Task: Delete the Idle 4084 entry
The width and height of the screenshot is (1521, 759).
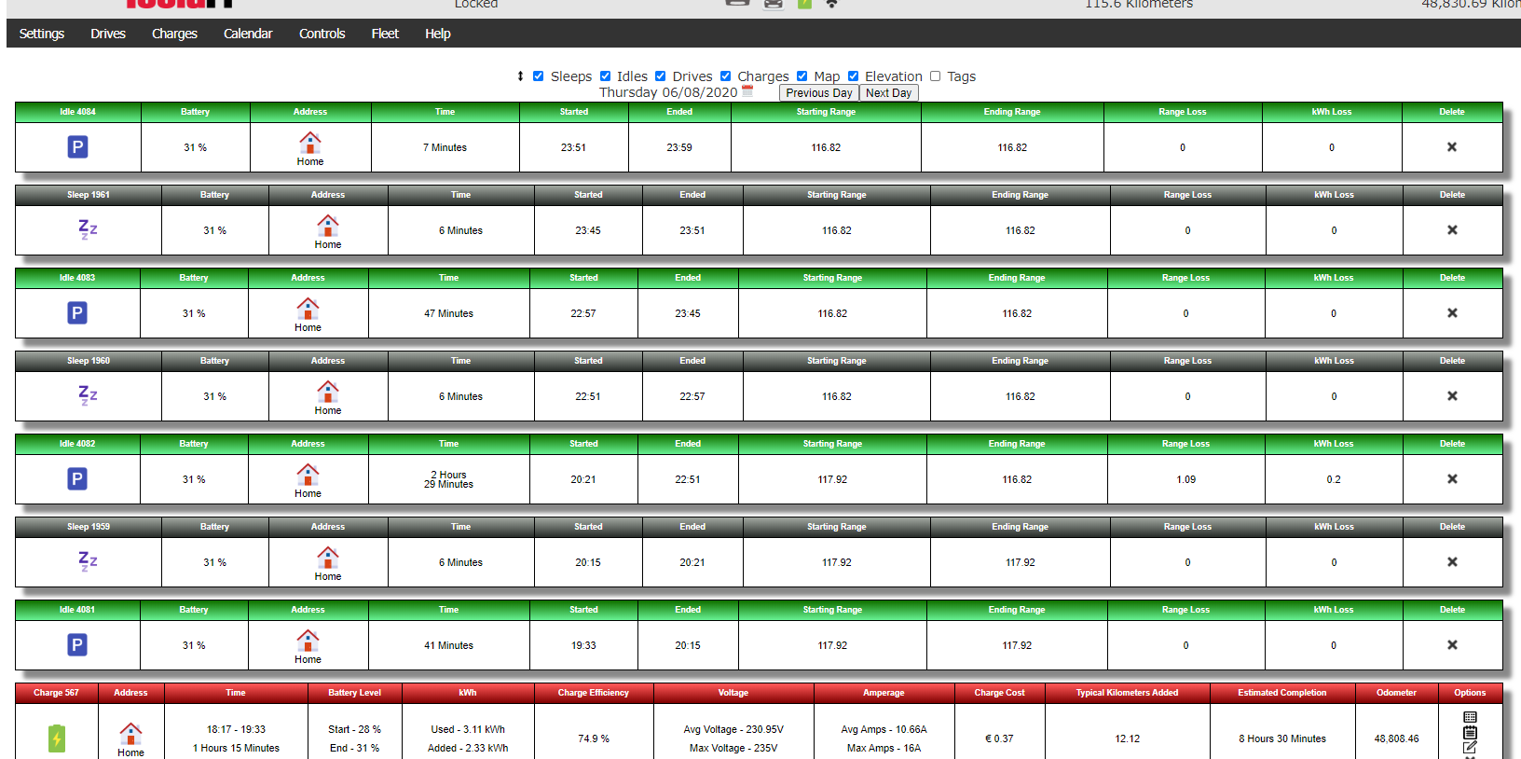Action: coord(1452,147)
